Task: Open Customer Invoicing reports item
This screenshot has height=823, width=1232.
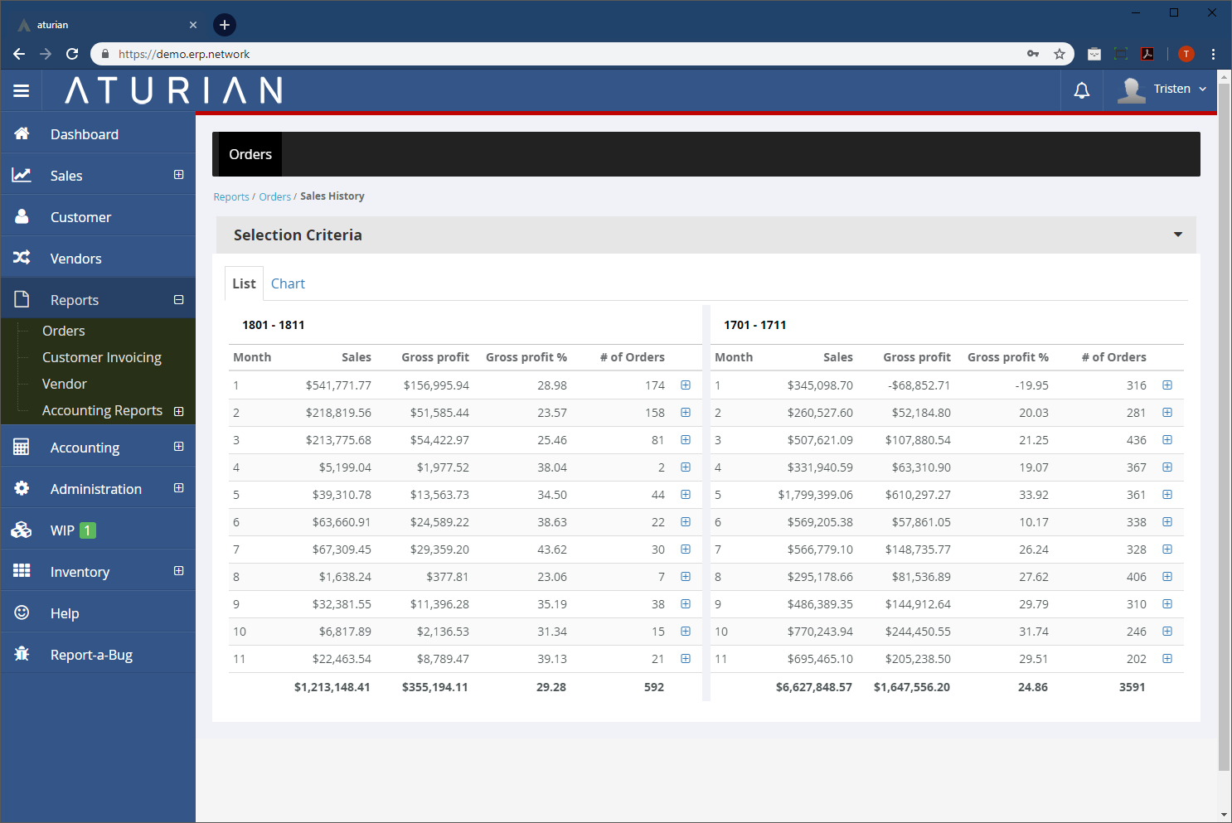Action: coord(102,357)
